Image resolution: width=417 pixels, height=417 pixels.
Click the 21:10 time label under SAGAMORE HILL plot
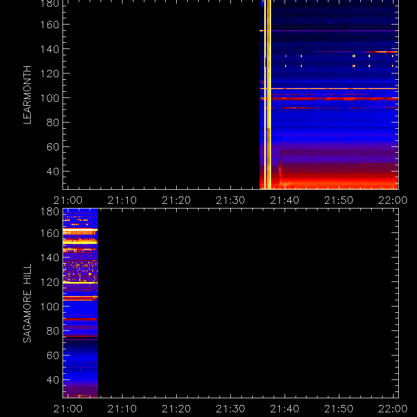[122, 409]
